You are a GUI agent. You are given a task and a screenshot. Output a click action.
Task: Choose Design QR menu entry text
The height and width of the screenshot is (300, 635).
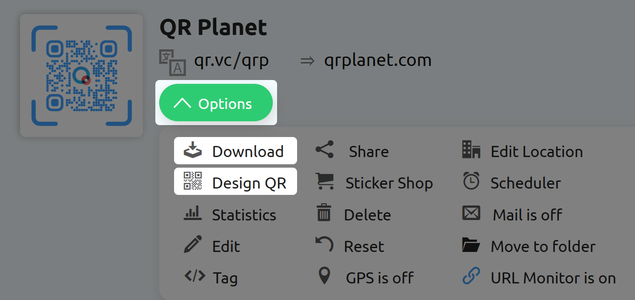pos(249,183)
